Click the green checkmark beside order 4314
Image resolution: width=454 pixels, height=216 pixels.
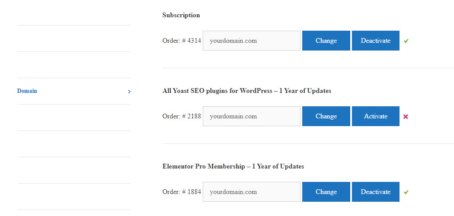pos(406,41)
